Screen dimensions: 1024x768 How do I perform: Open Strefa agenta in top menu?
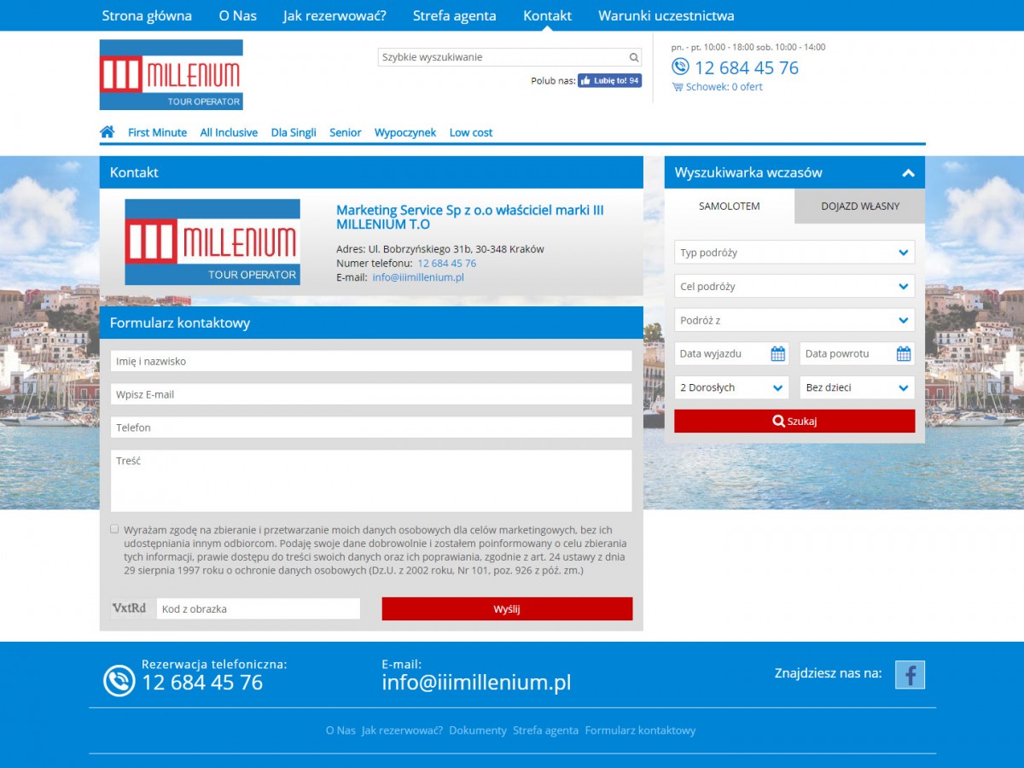coord(455,15)
